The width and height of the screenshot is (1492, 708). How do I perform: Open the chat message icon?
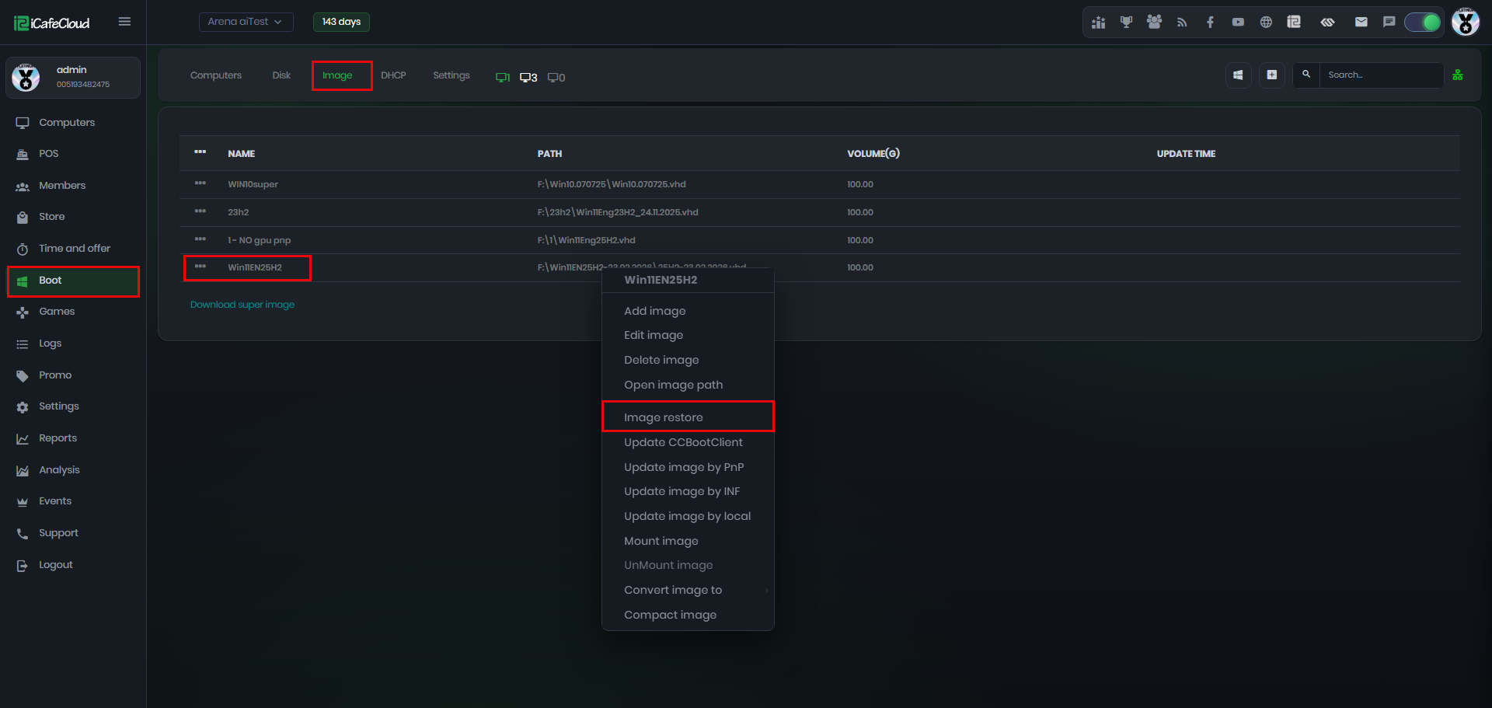[x=1389, y=23]
